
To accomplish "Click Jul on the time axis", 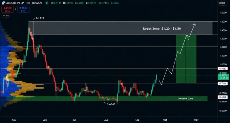I will click(75, 120).
